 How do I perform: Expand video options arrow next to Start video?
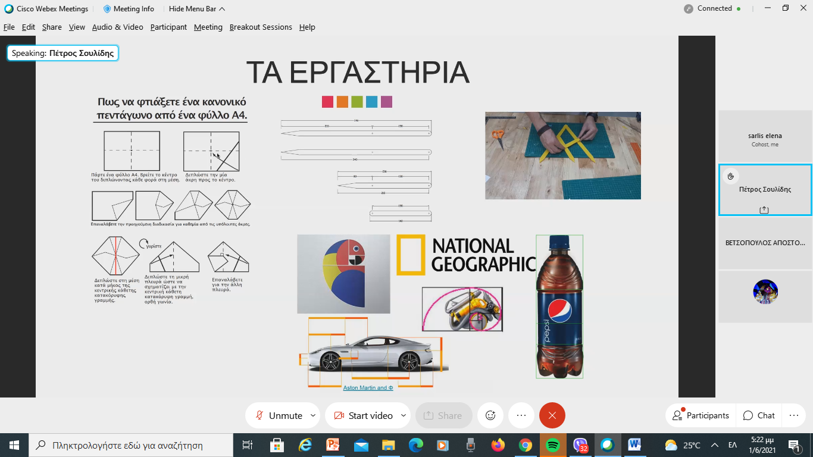pos(404,415)
